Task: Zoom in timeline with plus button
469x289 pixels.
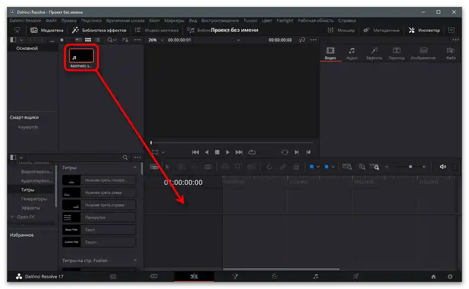Action: pos(424,167)
